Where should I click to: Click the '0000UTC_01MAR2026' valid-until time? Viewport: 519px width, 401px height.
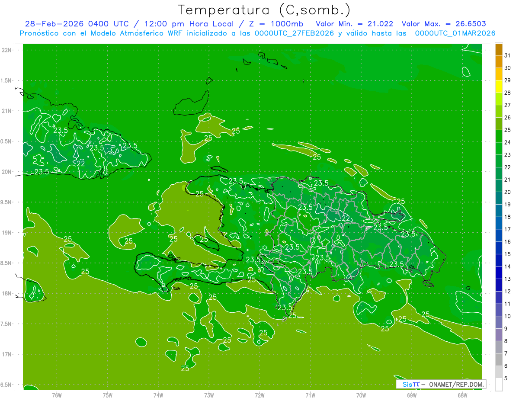pyautogui.click(x=455, y=33)
